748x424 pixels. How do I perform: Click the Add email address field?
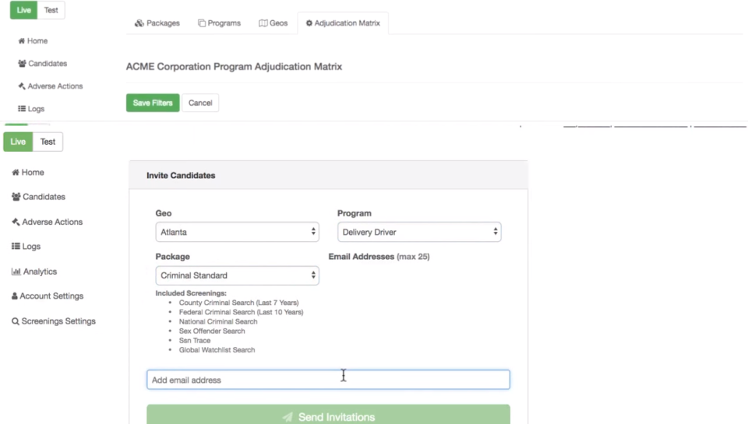pyautogui.click(x=328, y=380)
